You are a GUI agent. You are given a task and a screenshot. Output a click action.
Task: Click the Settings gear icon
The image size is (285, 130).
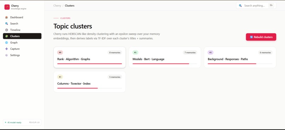pos(7,55)
